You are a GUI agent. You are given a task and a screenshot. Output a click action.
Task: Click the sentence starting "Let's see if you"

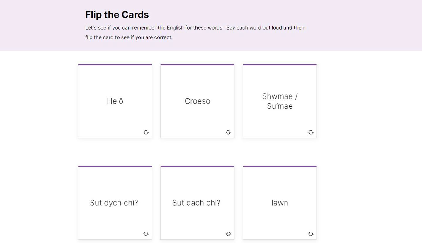[195, 28]
